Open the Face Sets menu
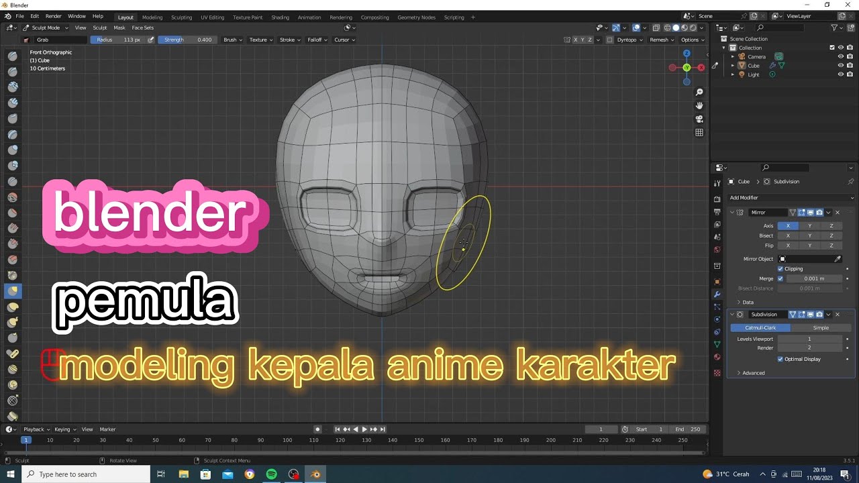The height and width of the screenshot is (483, 859). (142, 28)
